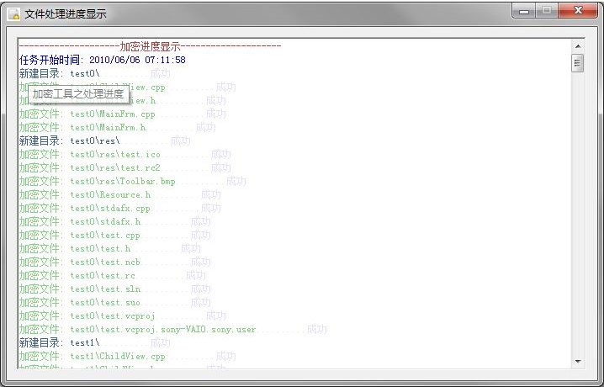Select the test0\MainFrm.cpp log line
The image size is (604, 387).
(x=123, y=114)
